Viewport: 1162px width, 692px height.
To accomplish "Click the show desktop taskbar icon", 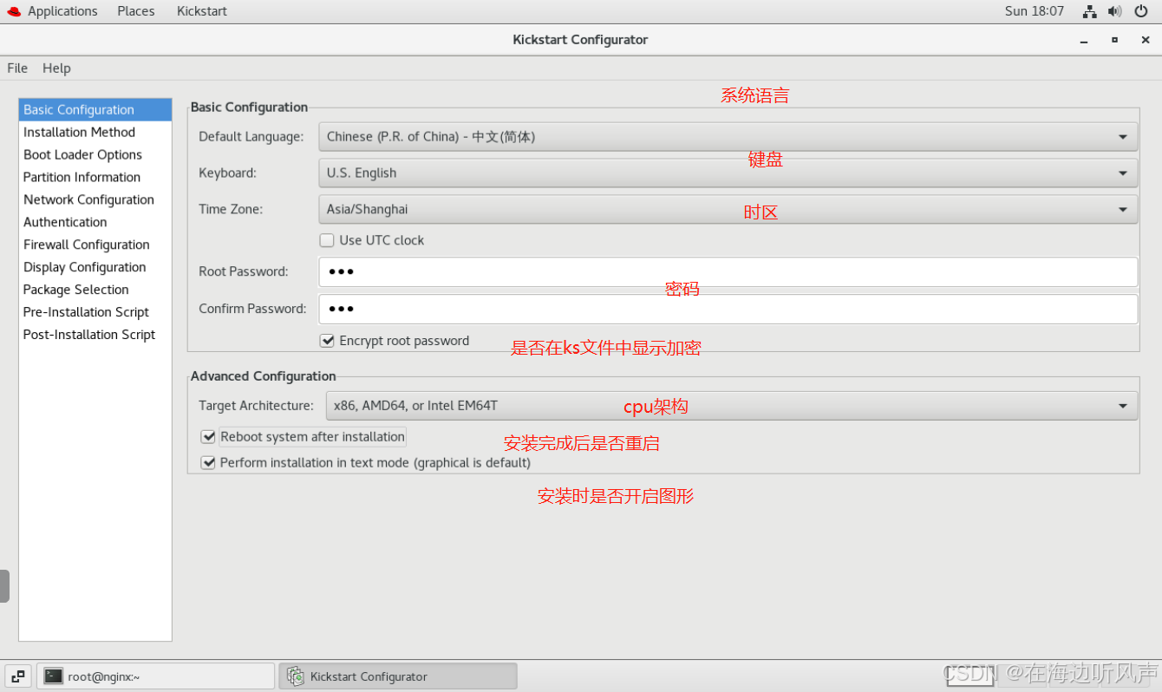I will [18, 676].
